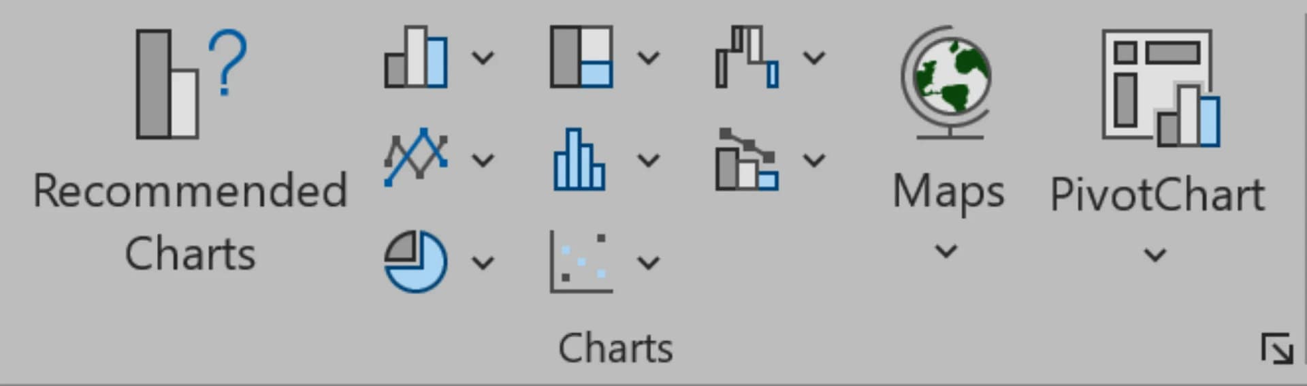Open the Scatter chart dropdown arrow
This screenshot has width=1307, height=386.
pos(648,262)
